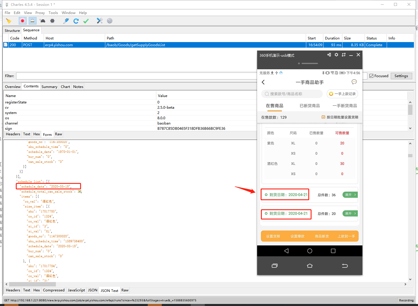Image resolution: width=418 pixels, height=306 pixels.
Task: Click the phone demo settings gear icon
Action: pyautogui.click(x=336, y=55)
